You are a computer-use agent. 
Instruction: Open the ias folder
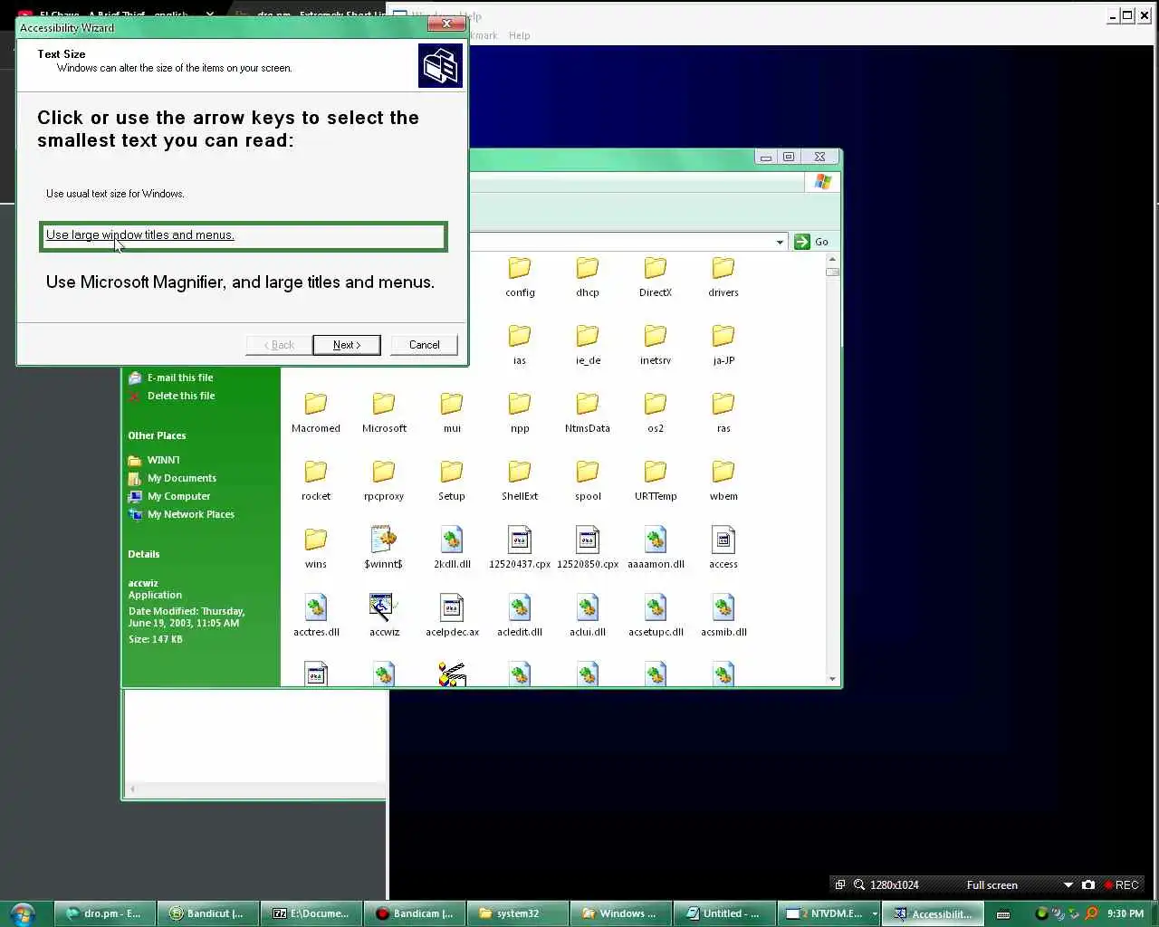click(520, 345)
